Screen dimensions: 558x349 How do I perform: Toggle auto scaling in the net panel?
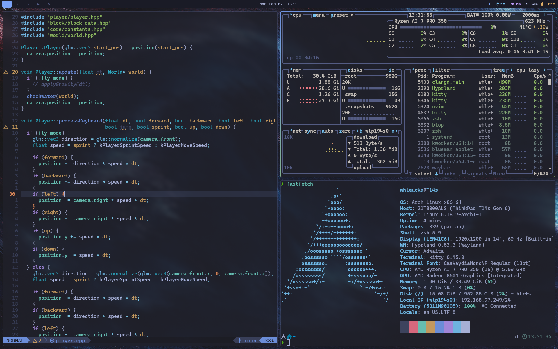pos(328,131)
